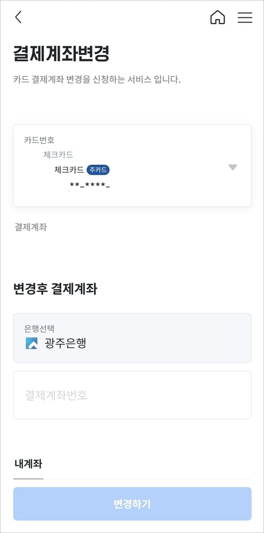The image size is (264, 533).
Task: Click the 광주은행 bank name
Action: (65, 344)
